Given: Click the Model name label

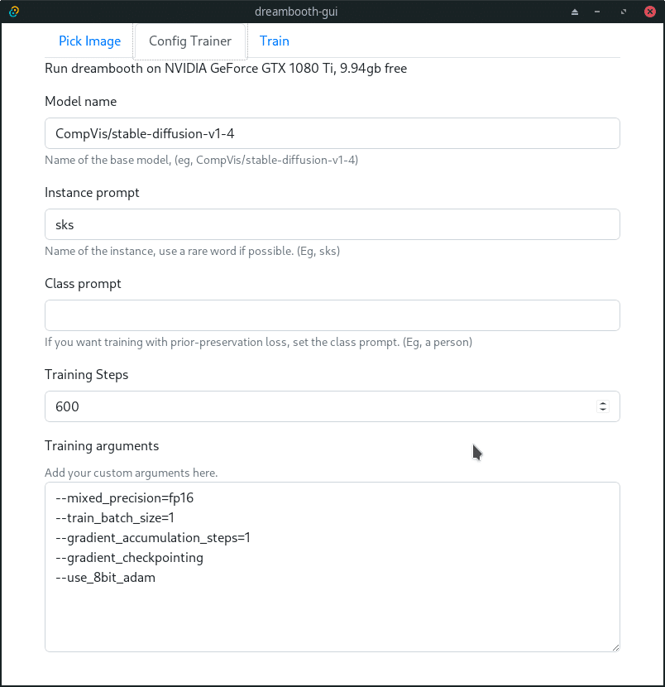Looking at the screenshot, I should [80, 102].
